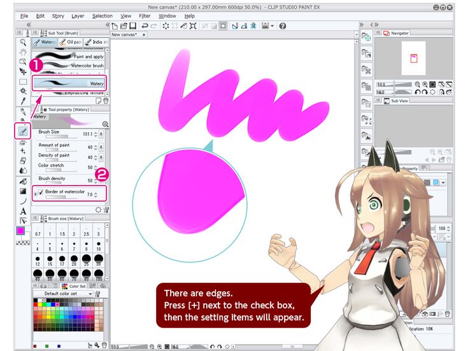Choose the Watercolor brush sub tool
This screenshot has width=468, height=351.
click(68, 65)
